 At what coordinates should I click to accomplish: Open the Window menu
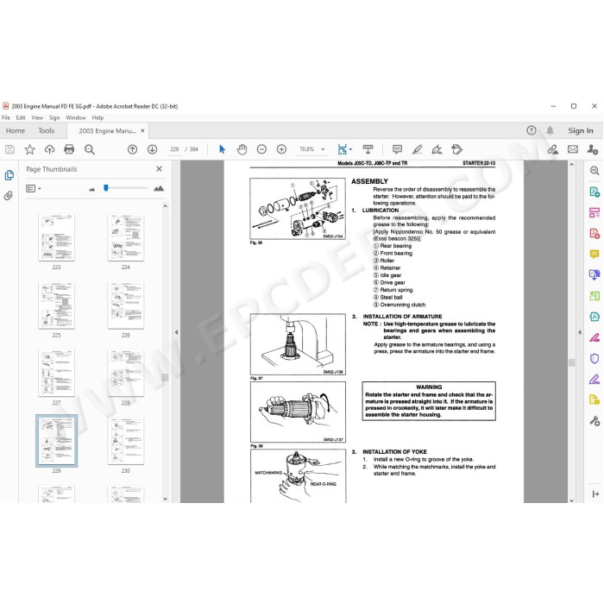[x=76, y=117]
